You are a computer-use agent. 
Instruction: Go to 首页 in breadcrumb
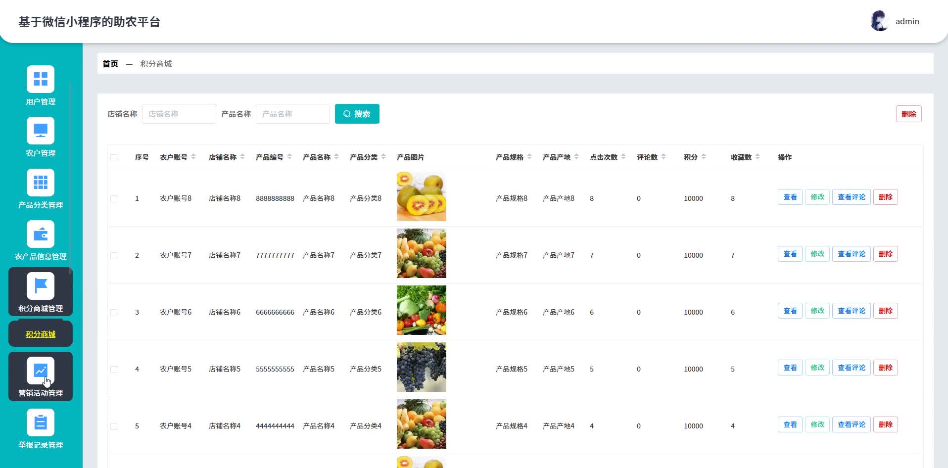point(110,64)
